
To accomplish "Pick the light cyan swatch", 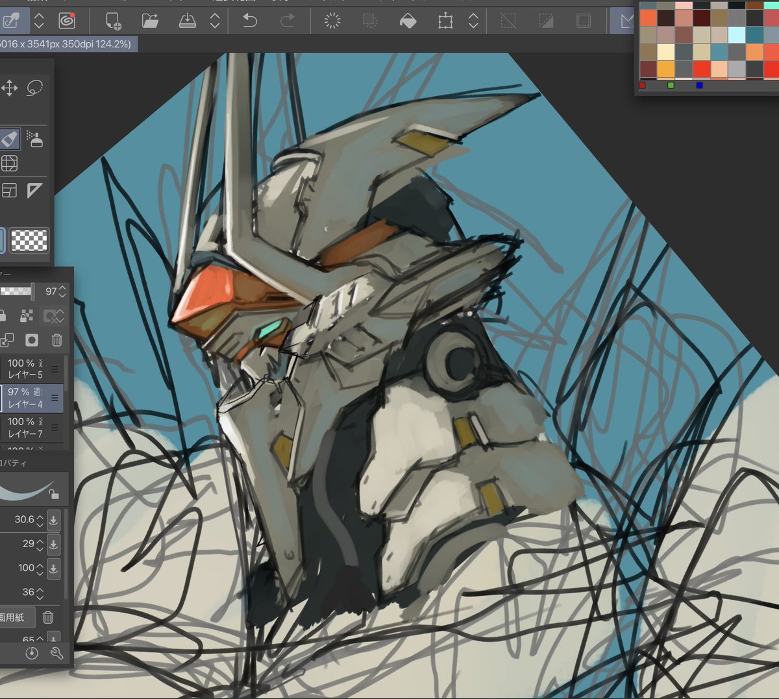I will pyautogui.click(x=737, y=34).
